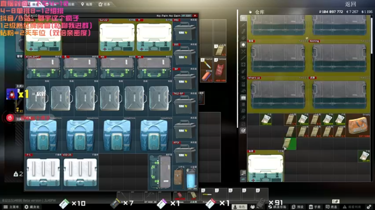Select the asterisk filter in stash sidebar
The height and width of the screenshot is (210, 375).
tap(243, 44)
